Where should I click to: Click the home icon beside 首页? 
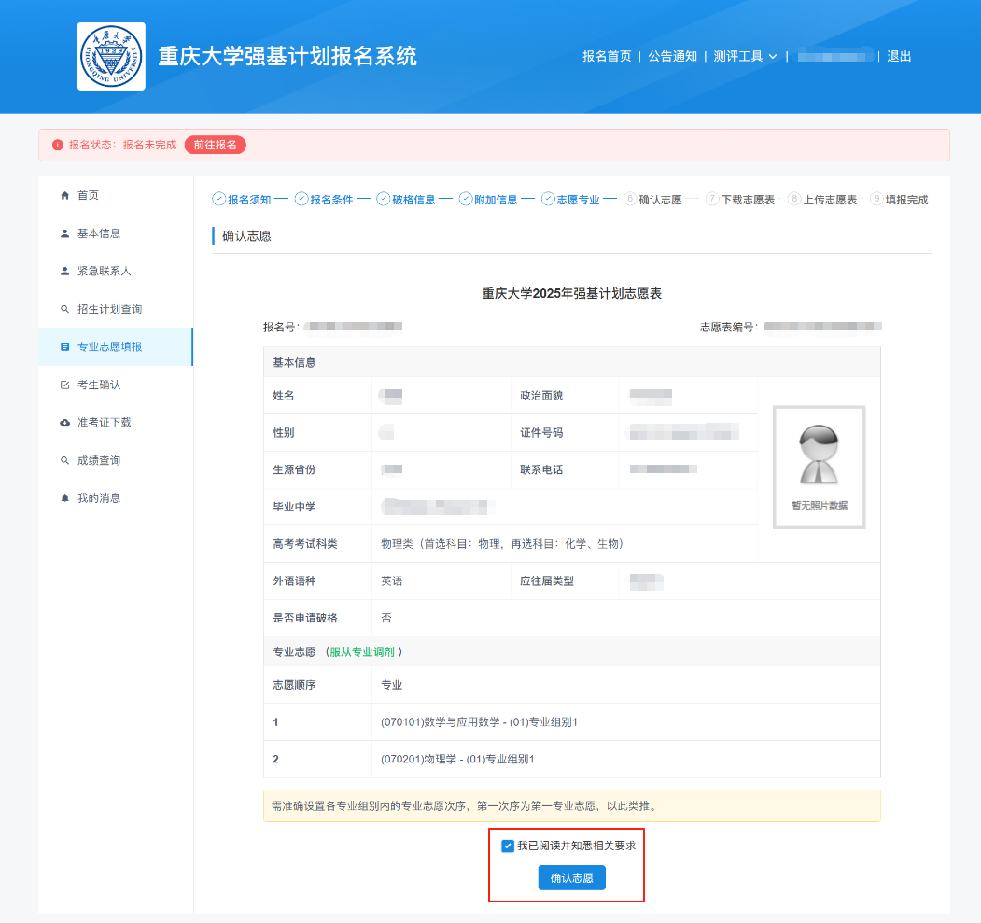(64, 195)
